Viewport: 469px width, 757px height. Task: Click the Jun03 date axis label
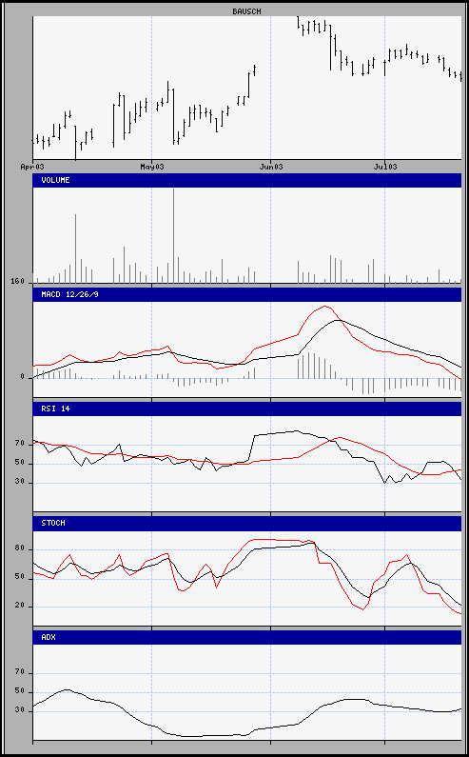pos(270,167)
